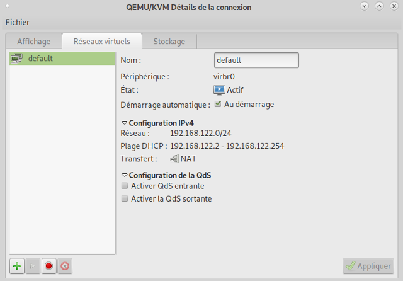This screenshot has width=403, height=281.
Task: Switch to the Stockage tab
Action: [x=169, y=42]
